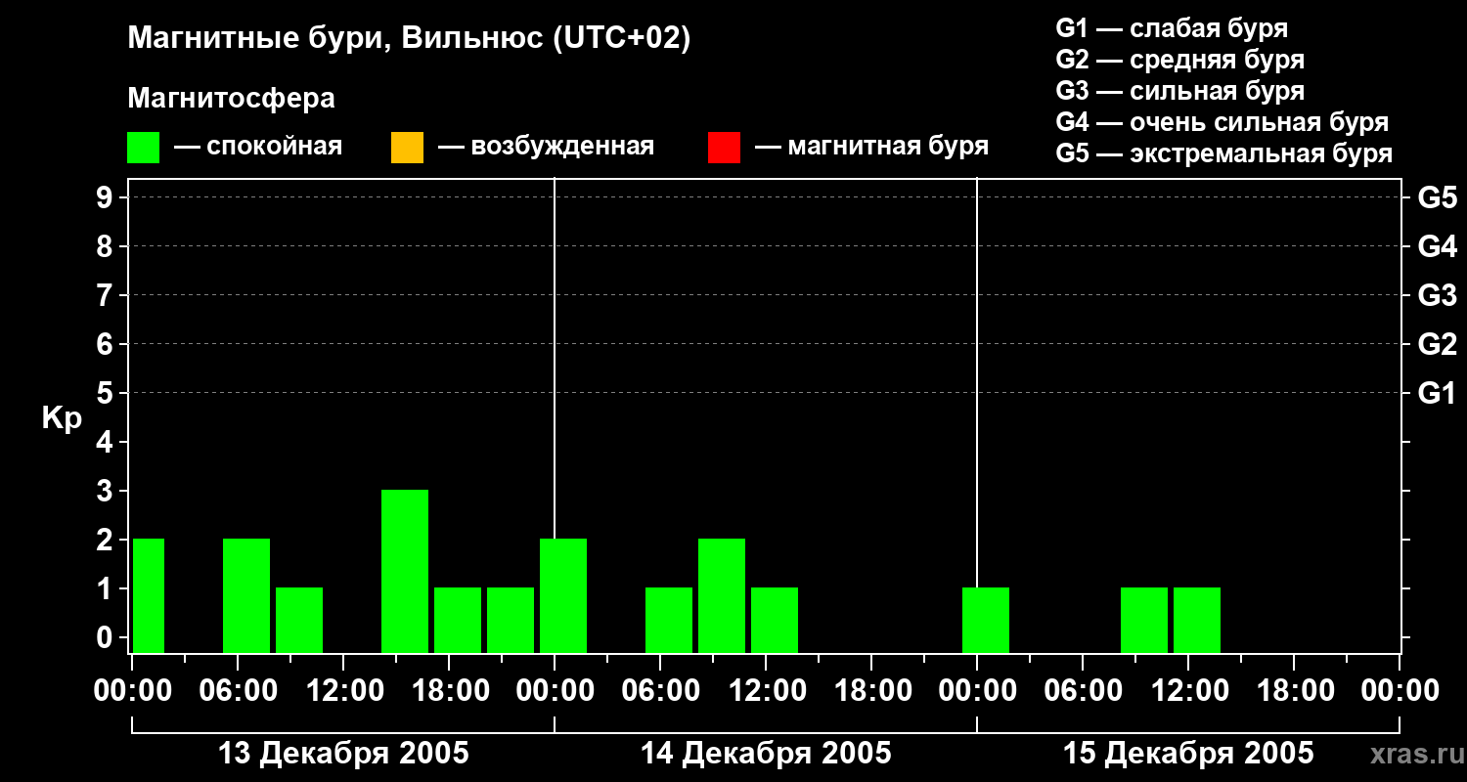Image resolution: width=1467 pixels, height=782 pixels.
Task: Click the Kp 2 bar at 09:00 on 14 December
Action: pyautogui.click(x=722, y=595)
